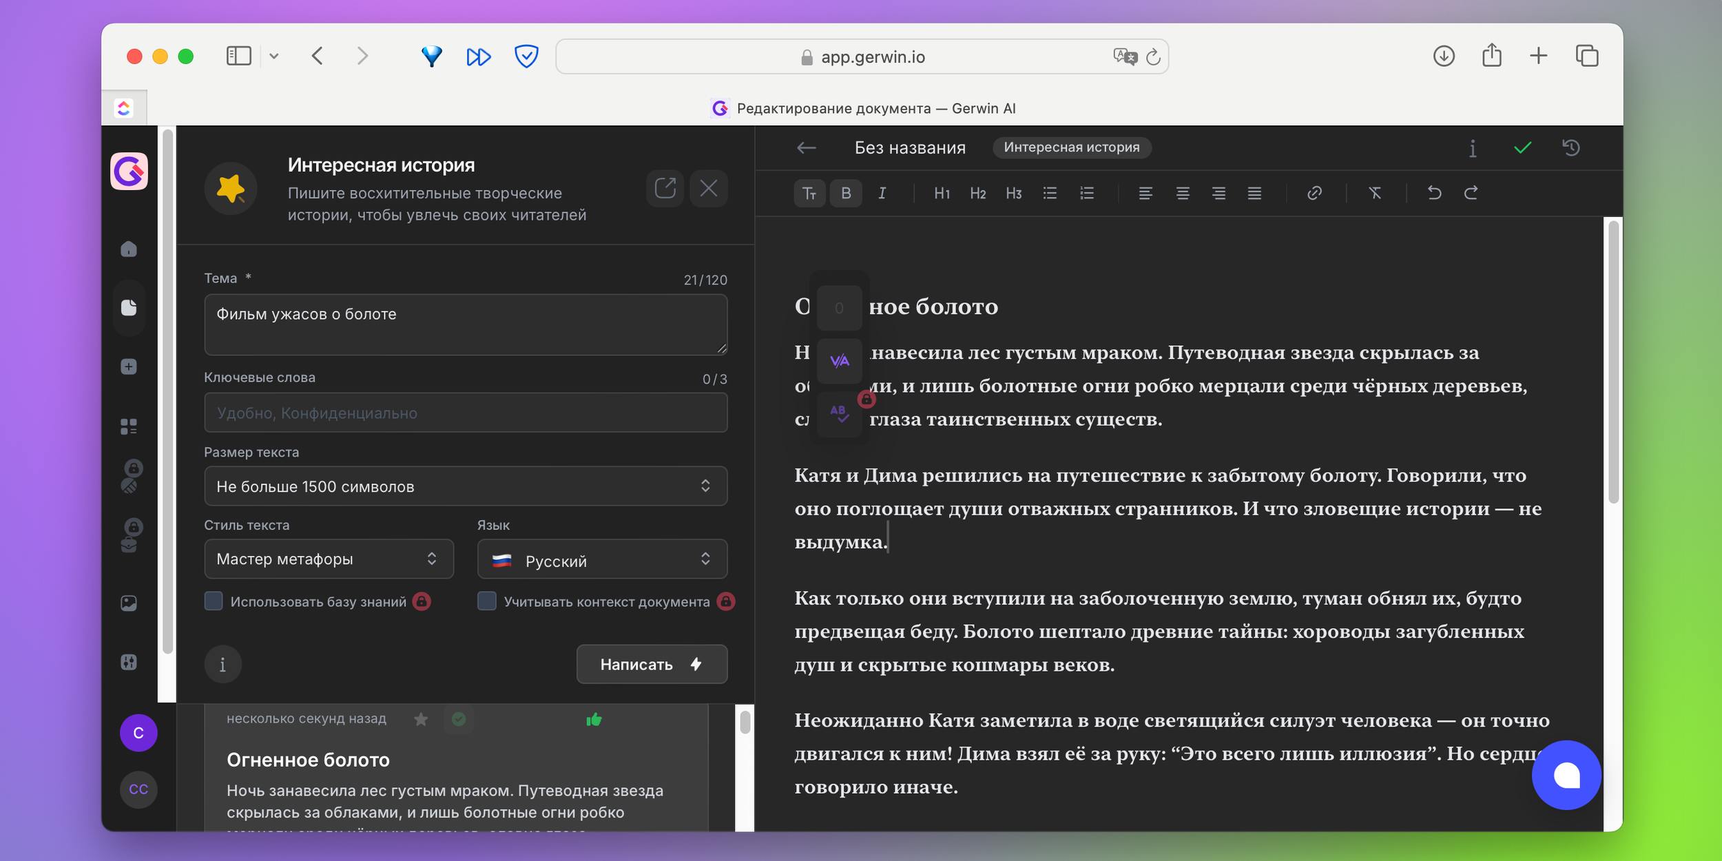The width and height of the screenshot is (1722, 861).
Task: Open the Язык dropdown showing Русский
Action: tap(602, 559)
